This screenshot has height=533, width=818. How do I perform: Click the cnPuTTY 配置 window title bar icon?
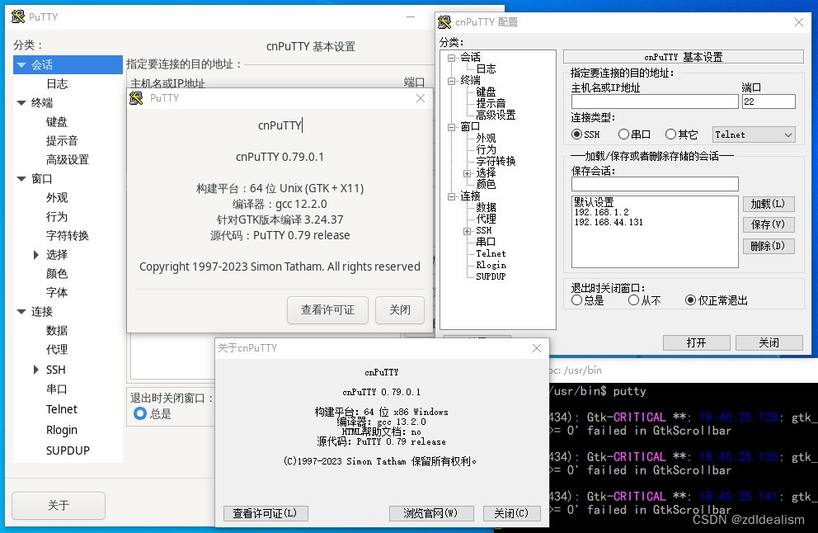[444, 22]
